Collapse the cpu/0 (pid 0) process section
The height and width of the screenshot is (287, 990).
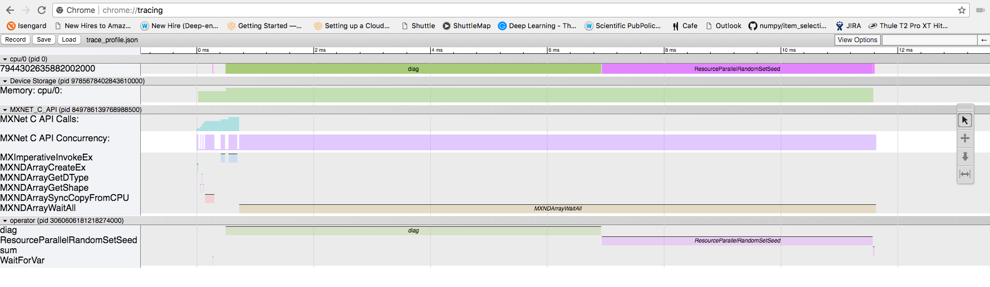5,59
